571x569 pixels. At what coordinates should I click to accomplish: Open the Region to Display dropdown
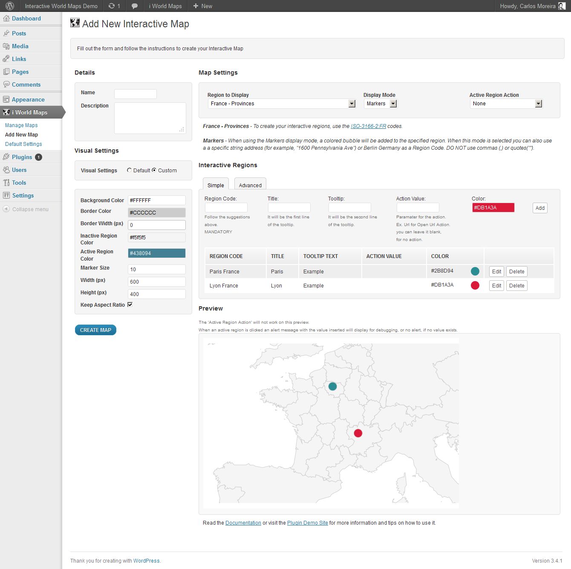pyautogui.click(x=282, y=104)
